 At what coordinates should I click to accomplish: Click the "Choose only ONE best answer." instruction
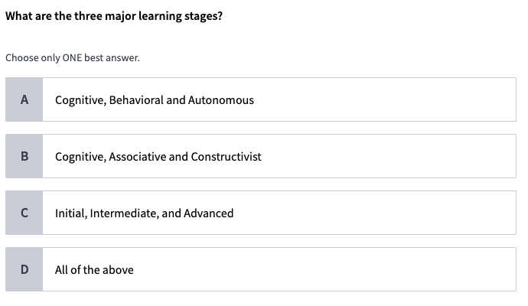click(73, 57)
